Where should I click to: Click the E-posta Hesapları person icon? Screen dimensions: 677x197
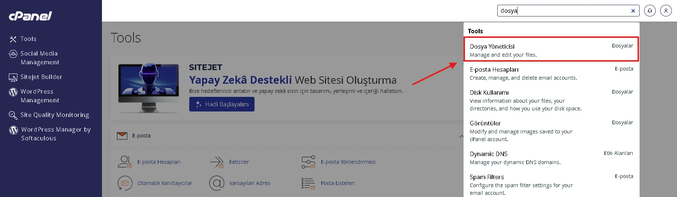point(125,162)
